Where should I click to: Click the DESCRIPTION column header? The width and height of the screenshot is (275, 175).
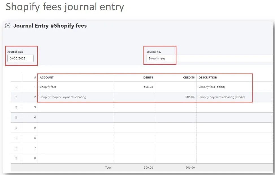(208, 78)
